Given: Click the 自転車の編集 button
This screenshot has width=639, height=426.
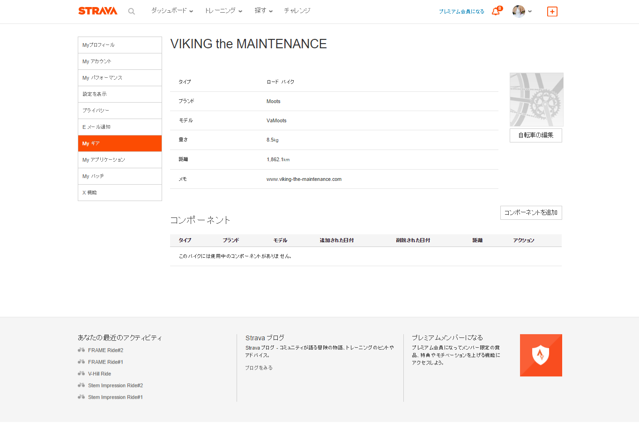Looking at the screenshot, I should (536, 135).
